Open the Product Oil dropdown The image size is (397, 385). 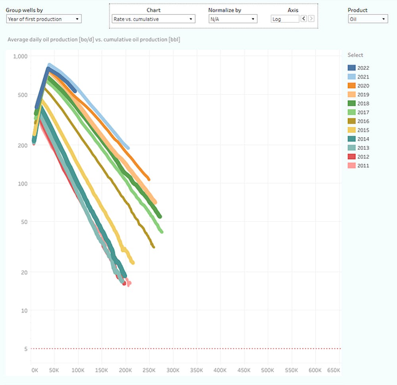coord(368,19)
